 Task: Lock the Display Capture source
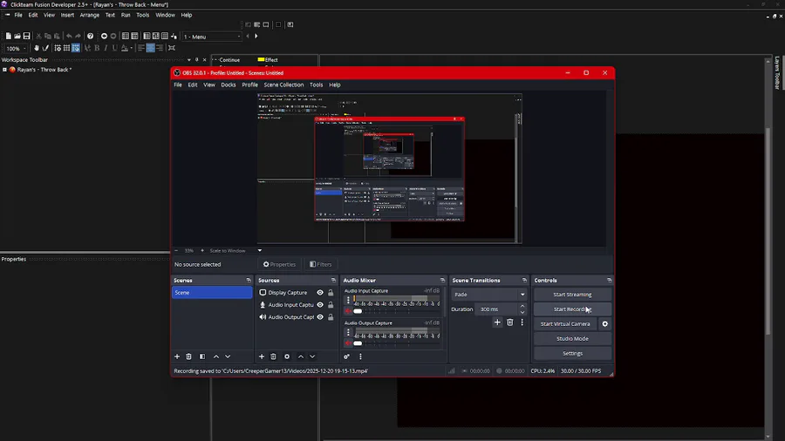[x=331, y=293]
